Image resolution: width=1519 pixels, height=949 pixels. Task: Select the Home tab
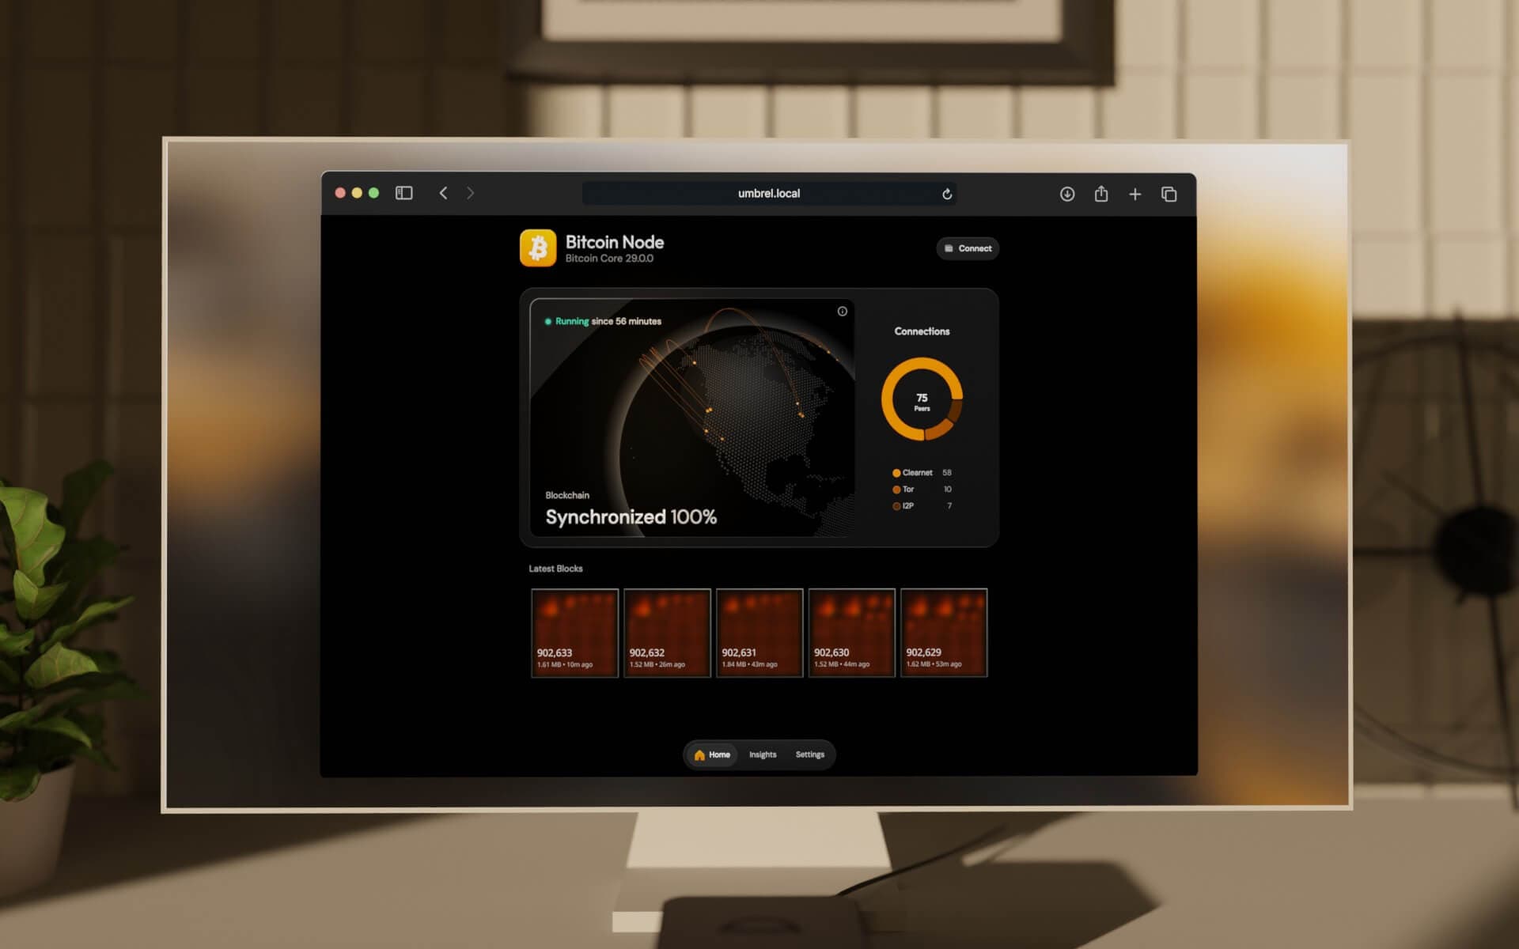pos(712,754)
